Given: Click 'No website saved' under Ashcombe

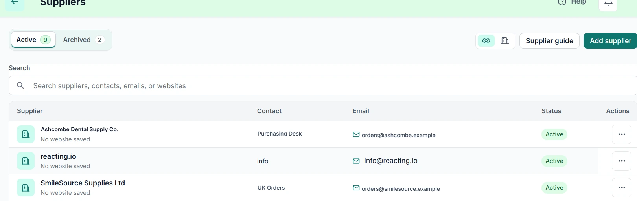Looking at the screenshot, I should point(65,139).
